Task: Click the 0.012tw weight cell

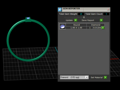Action: [97, 28]
